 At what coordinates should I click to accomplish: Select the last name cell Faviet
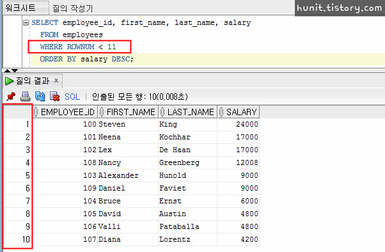pos(188,188)
